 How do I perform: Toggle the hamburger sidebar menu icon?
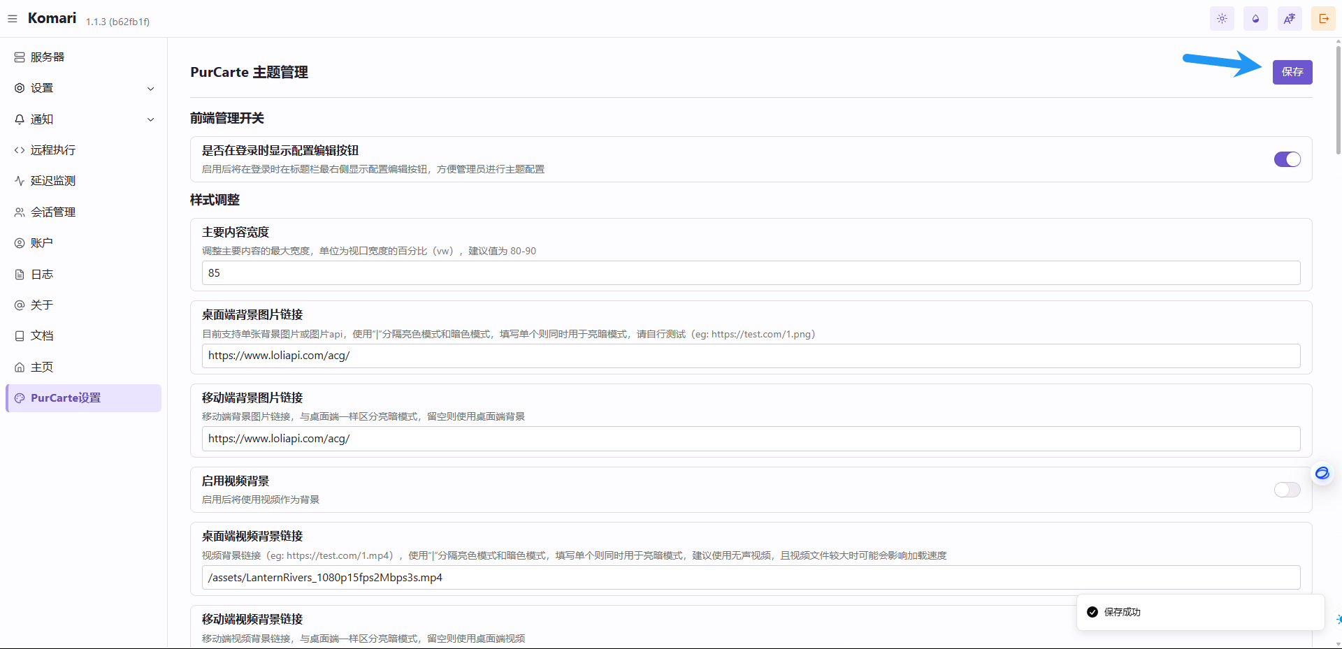tap(13, 19)
